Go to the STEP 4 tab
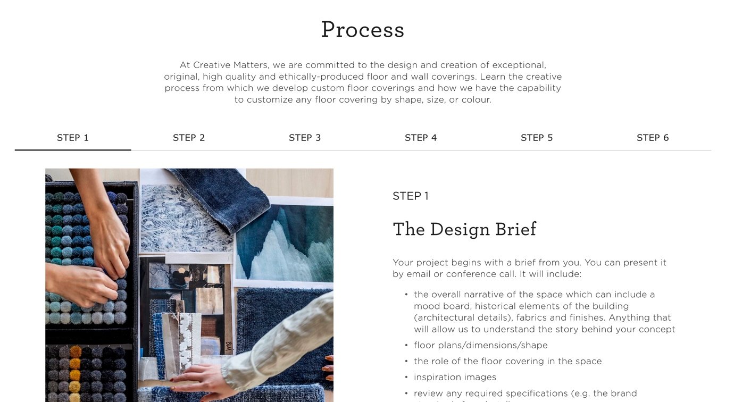 [x=421, y=138]
